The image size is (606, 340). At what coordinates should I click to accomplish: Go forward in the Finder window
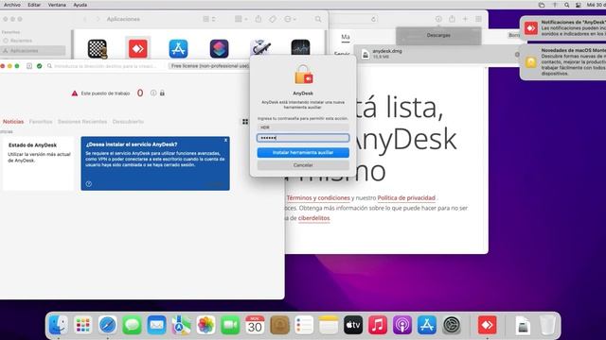98,19
